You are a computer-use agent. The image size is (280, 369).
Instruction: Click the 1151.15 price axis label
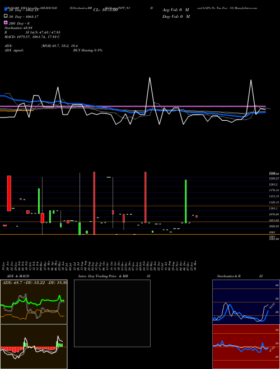274,196
